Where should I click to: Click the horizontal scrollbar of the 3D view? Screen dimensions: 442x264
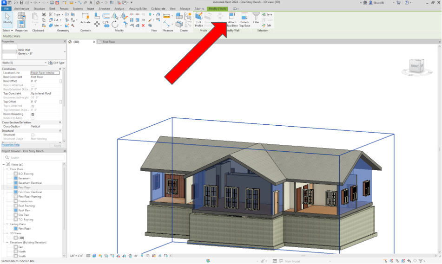303,256
